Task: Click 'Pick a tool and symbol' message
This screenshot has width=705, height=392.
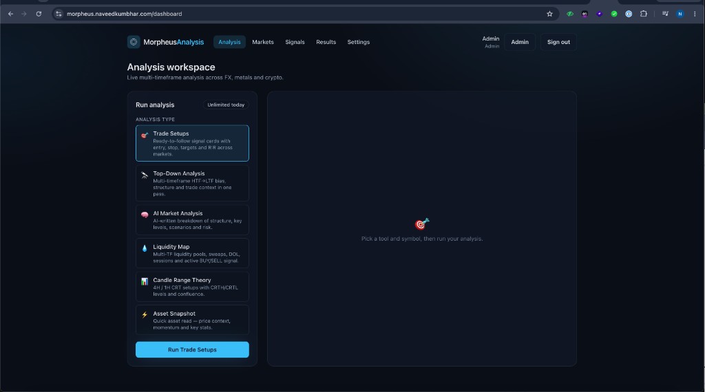Action: pos(422,239)
